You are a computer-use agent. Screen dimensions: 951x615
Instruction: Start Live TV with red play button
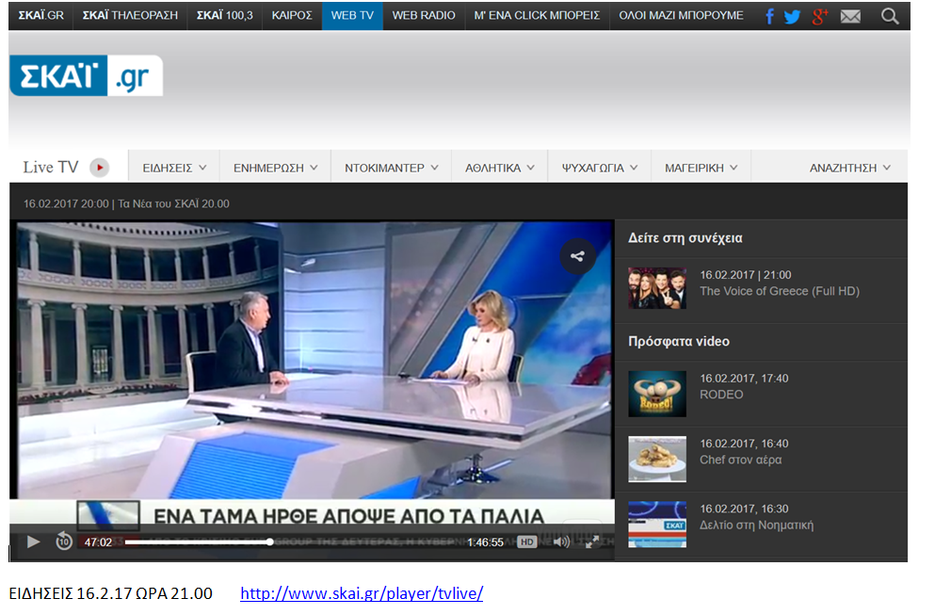pyautogui.click(x=100, y=168)
